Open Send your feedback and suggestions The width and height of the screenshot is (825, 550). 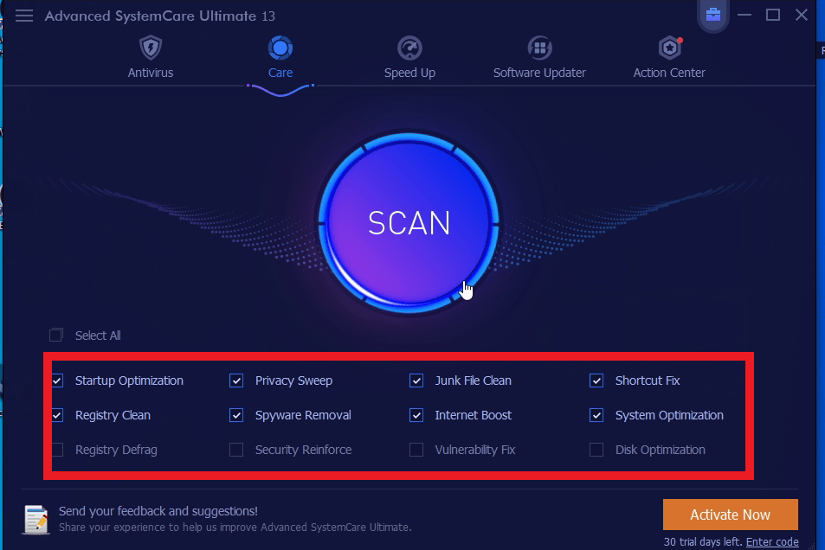coord(158,511)
